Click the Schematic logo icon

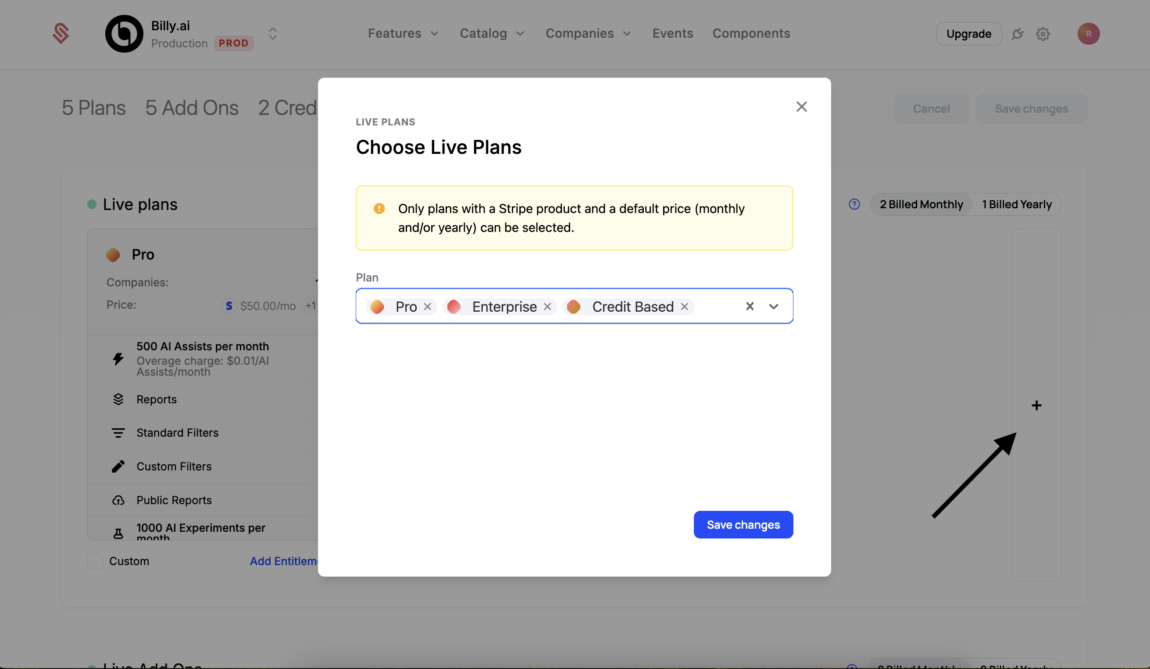(x=61, y=33)
